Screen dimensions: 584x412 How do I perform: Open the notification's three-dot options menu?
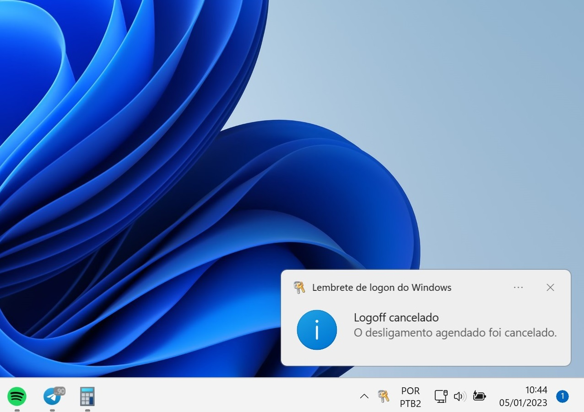pyautogui.click(x=518, y=288)
